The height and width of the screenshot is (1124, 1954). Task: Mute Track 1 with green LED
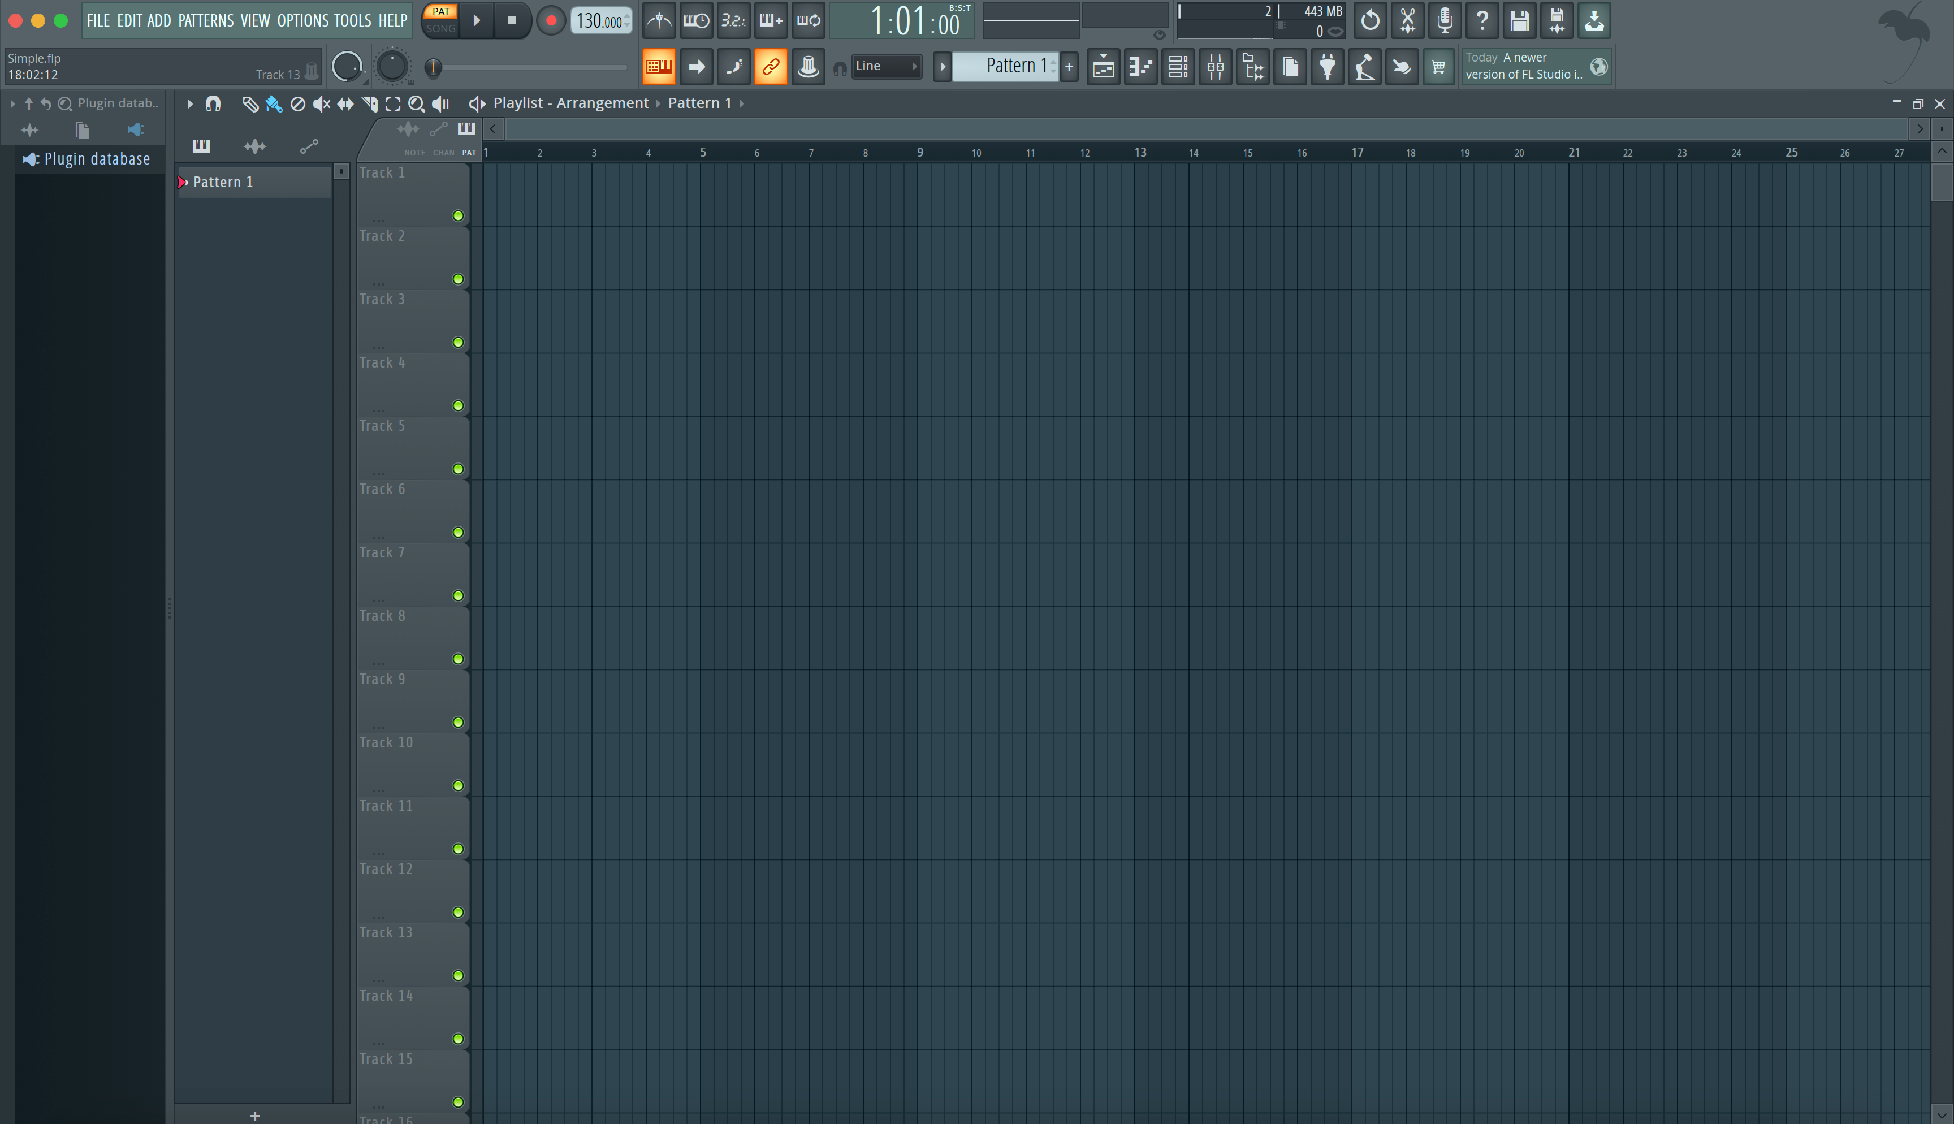pyautogui.click(x=457, y=216)
